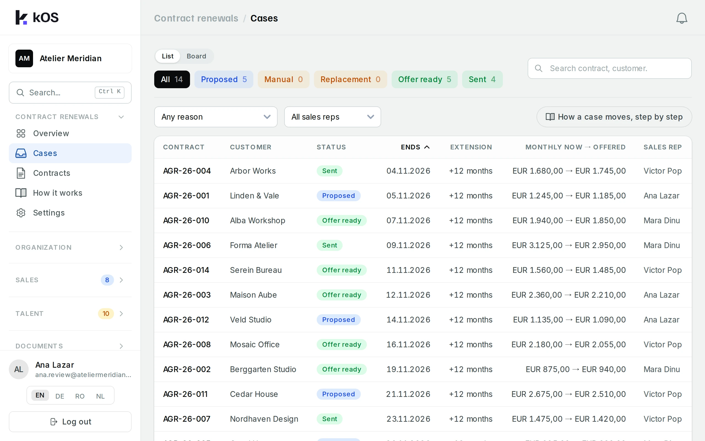Filter by Offer ready cases
The height and width of the screenshot is (441, 705).
424,79
